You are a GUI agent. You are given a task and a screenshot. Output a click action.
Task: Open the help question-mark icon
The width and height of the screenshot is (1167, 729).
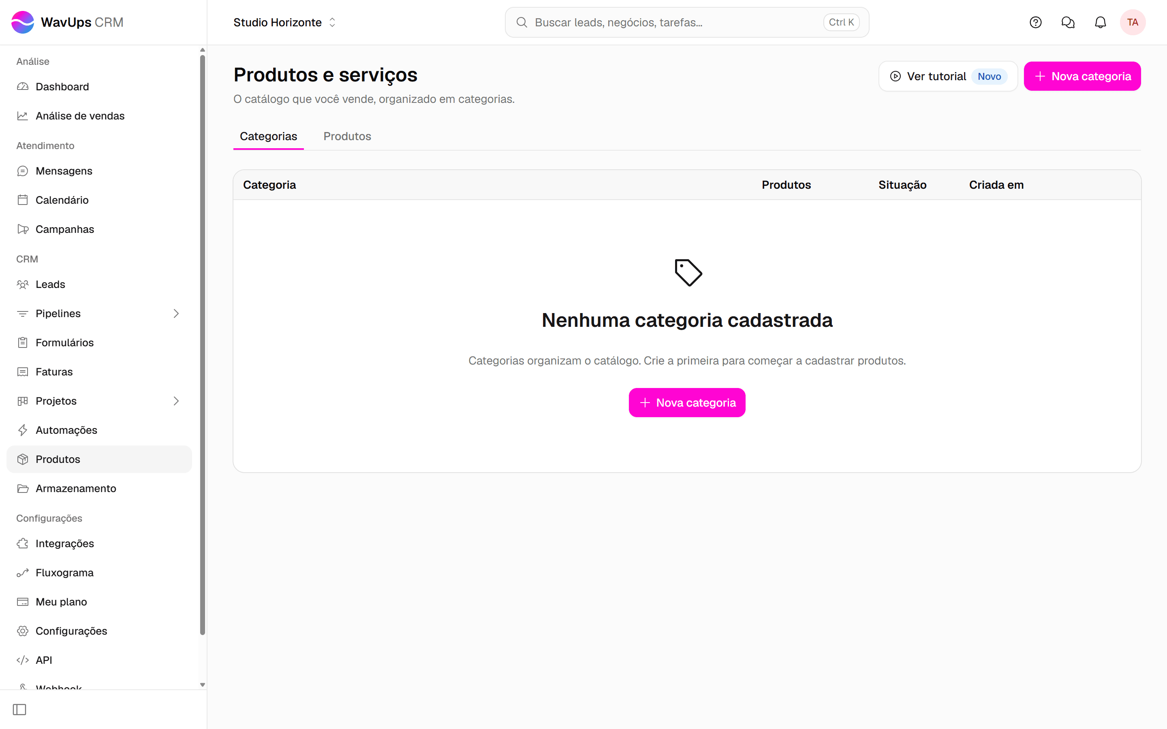click(x=1035, y=22)
